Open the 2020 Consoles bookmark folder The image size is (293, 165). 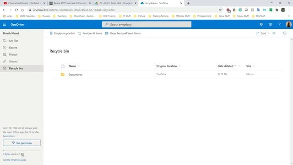pos(25,16)
